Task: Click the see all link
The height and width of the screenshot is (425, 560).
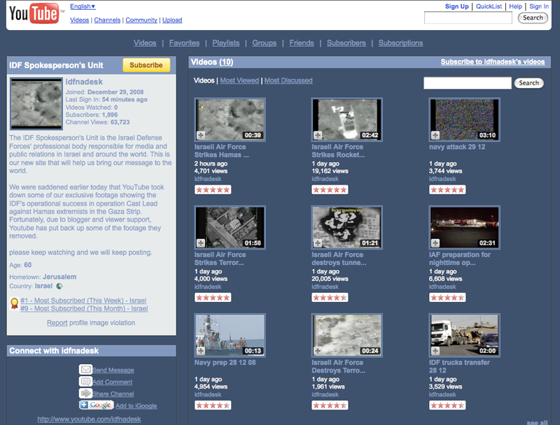Action: [x=537, y=422]
